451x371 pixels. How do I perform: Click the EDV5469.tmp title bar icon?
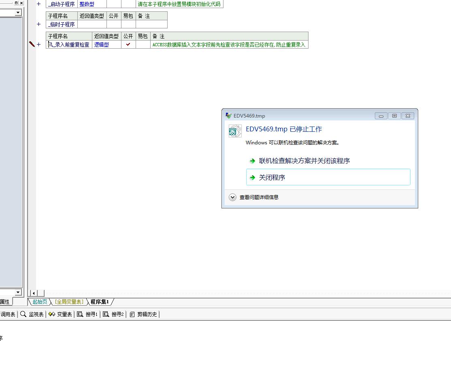click(x=228, y=116)
